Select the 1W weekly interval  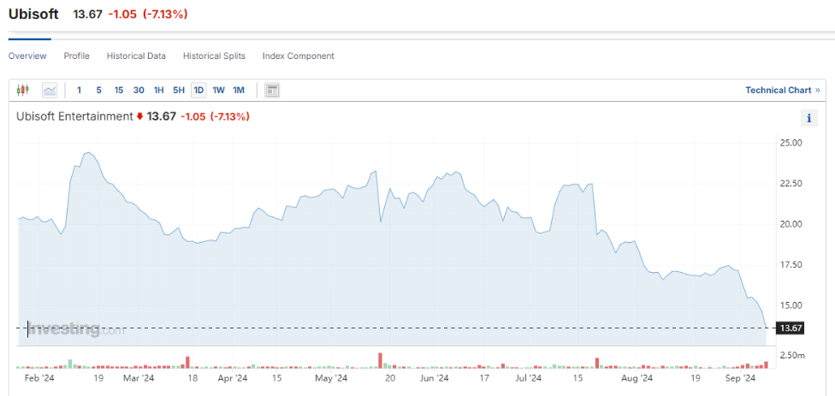(x=218, y=90)
